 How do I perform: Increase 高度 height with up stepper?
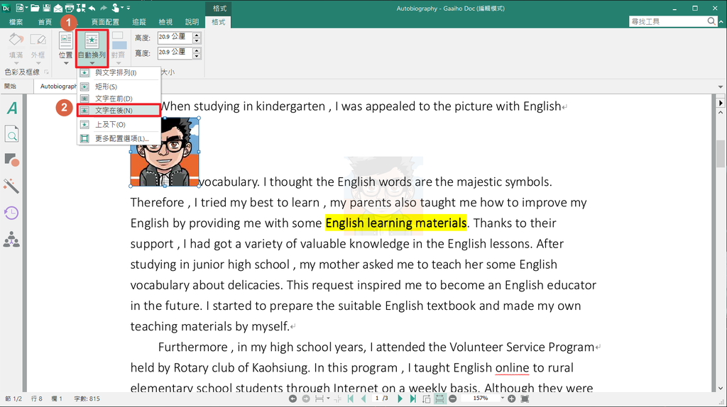(197, 35)
